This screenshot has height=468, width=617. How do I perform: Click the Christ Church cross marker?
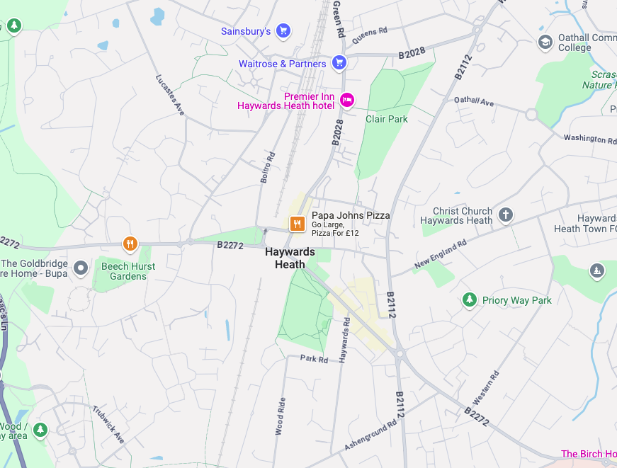point(506,215)
